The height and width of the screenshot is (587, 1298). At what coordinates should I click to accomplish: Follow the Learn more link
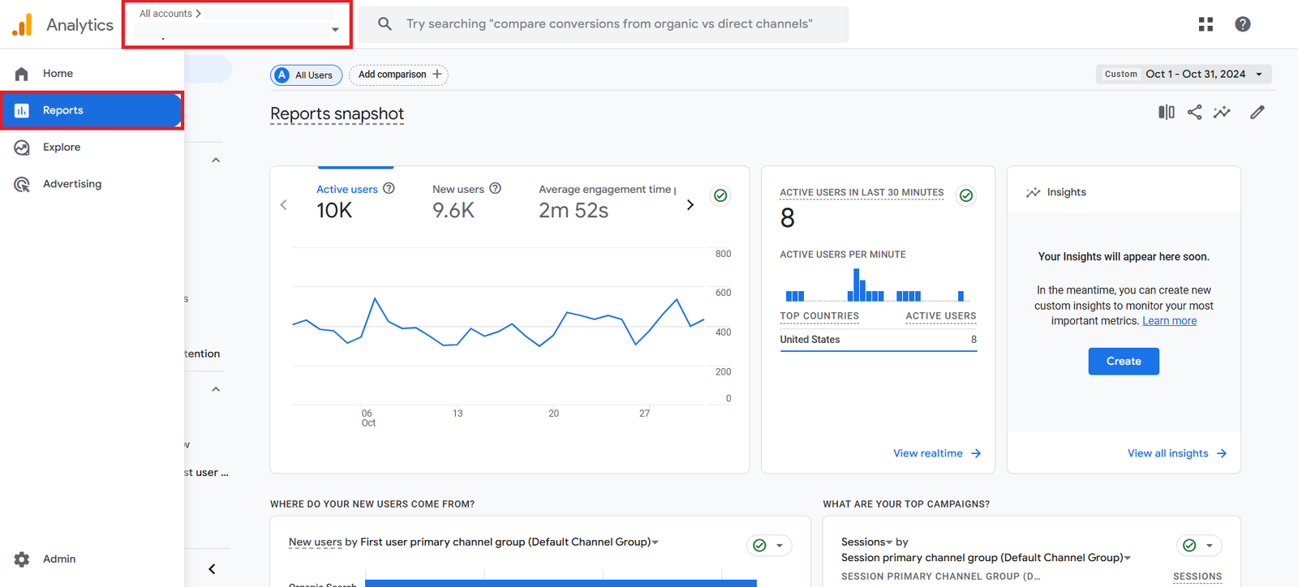tap(1169, 321)
